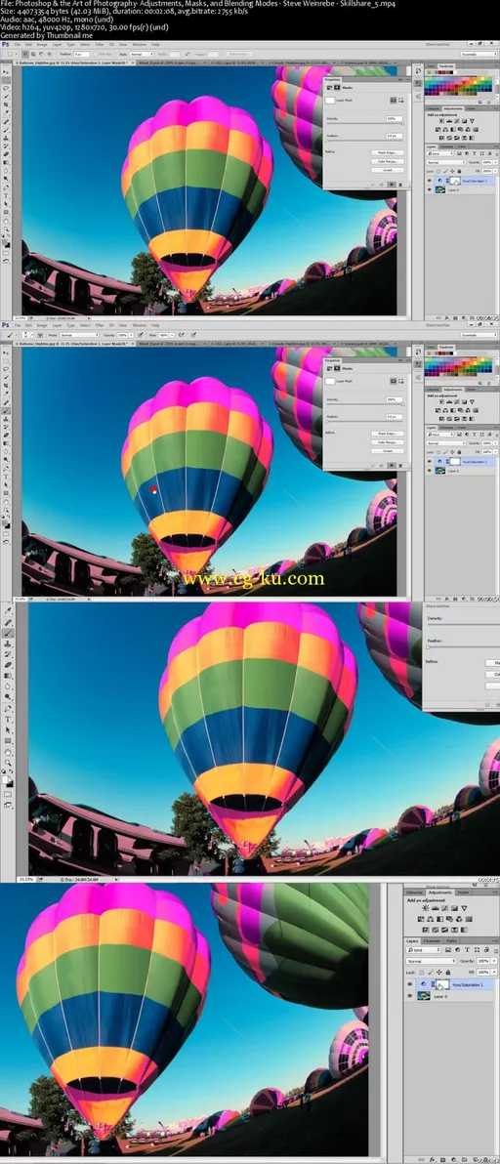The image size is (500, 1164).
Task: Add Threshold adjustment in fourth frame
Action: click(x=445, y=931)
